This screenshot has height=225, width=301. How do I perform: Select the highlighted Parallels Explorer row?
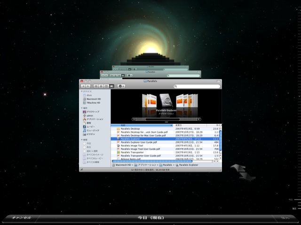point(165,139)
